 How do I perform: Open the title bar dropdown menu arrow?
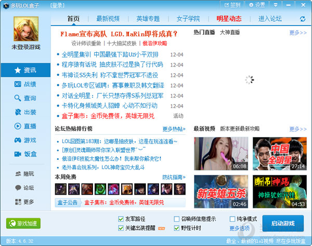pyautogui.click(x=276, y=5)
